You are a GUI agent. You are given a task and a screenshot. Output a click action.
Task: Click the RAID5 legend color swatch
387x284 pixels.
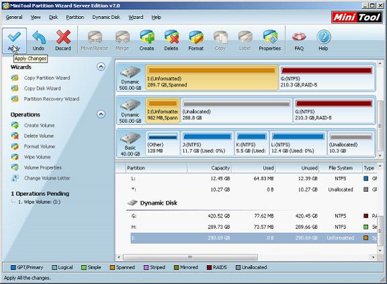(x=210, y=267)
